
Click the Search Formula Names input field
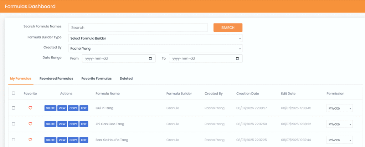(x=138, y=27)
